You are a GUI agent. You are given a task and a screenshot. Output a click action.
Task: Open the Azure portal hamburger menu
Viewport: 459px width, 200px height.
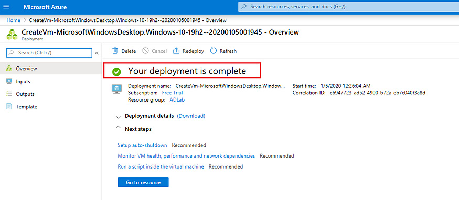click(x=6, y=7)
